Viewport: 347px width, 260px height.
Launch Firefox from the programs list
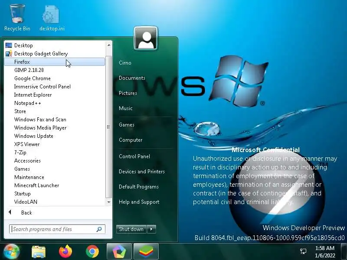pos(54,62)
